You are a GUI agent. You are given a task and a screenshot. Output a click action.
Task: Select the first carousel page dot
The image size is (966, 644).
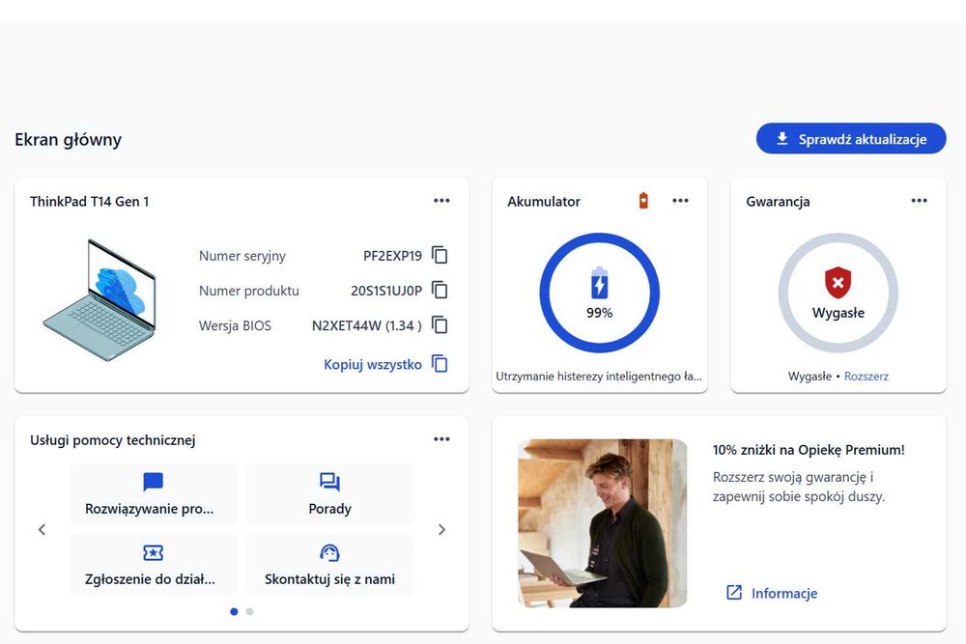point(234,611)
